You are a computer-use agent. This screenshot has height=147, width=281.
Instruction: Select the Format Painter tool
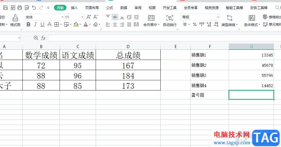tap(15, 21)
